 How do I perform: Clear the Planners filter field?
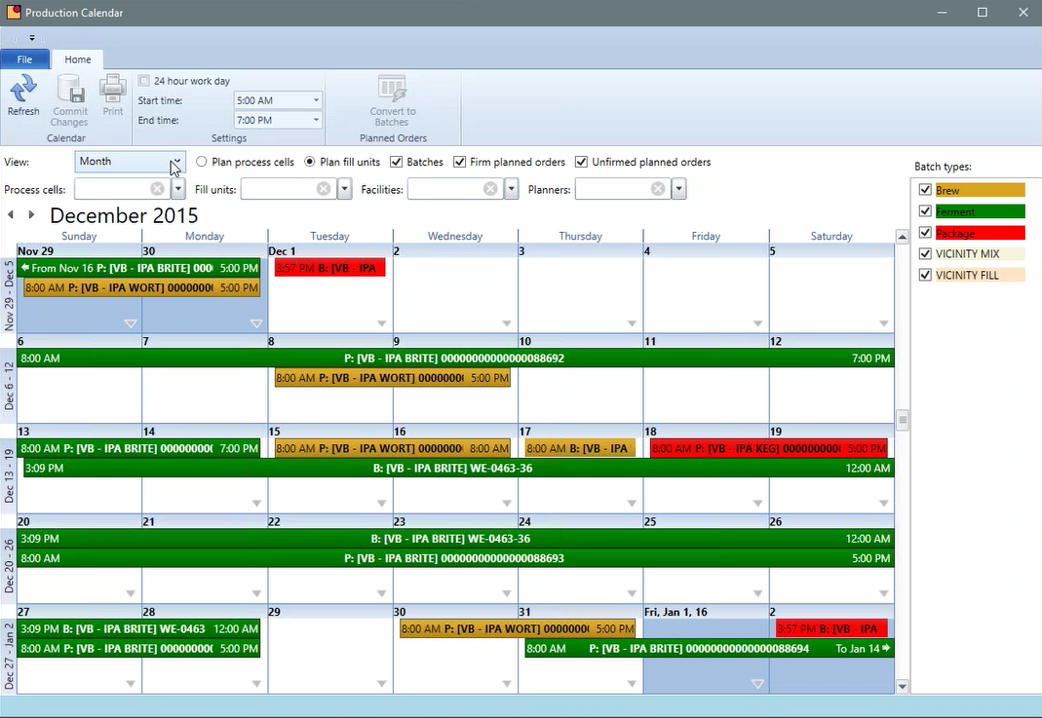tap(658, 189)
